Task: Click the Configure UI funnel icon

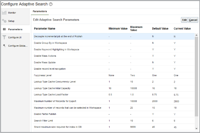Action: [x=4, y=37]
